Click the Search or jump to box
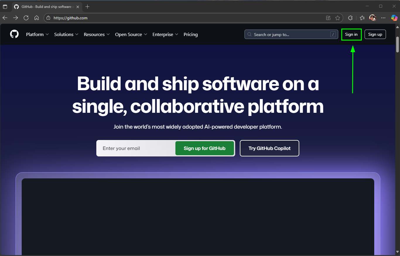 (288, 34)
